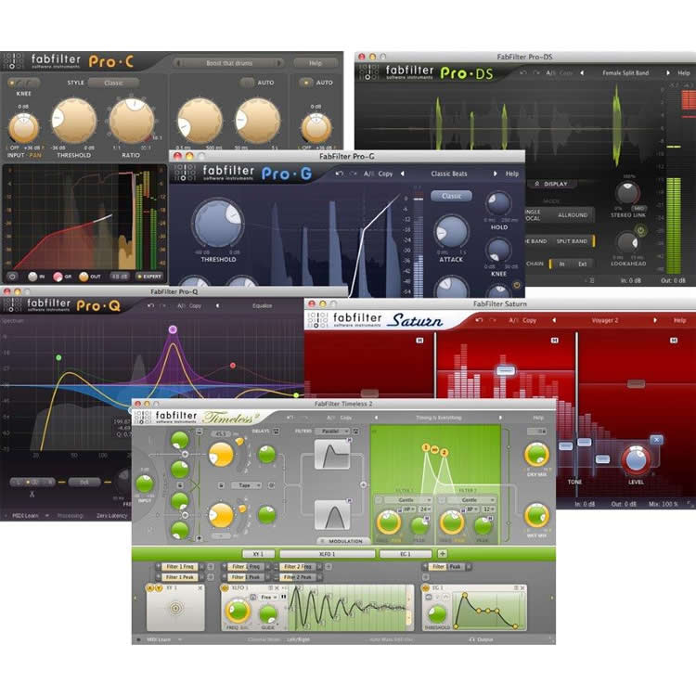This screenshot has height=696, width=696.
Task: Open the Parallel filters routing dropdown
Action: click(332, 431)
